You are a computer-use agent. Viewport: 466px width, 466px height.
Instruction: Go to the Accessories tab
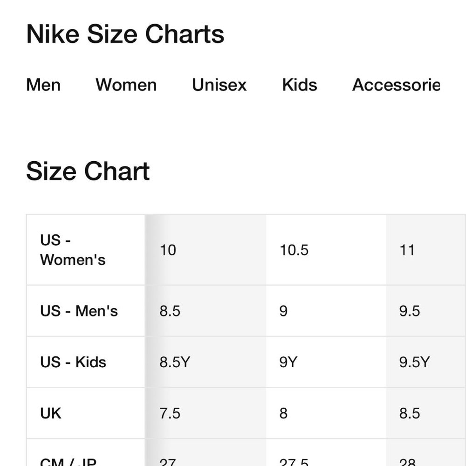click(396, 85)
